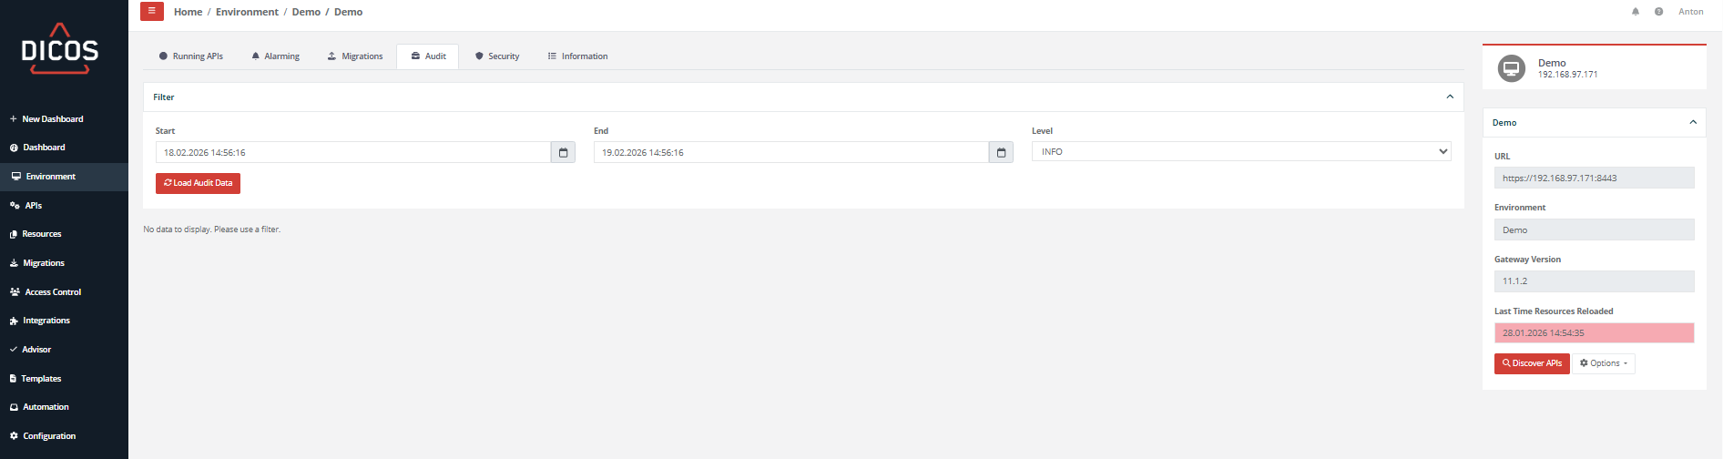The width and height of the screenshot is (1723, 459).
Task: Switch to the Security tab
Action: pos(497,56)
